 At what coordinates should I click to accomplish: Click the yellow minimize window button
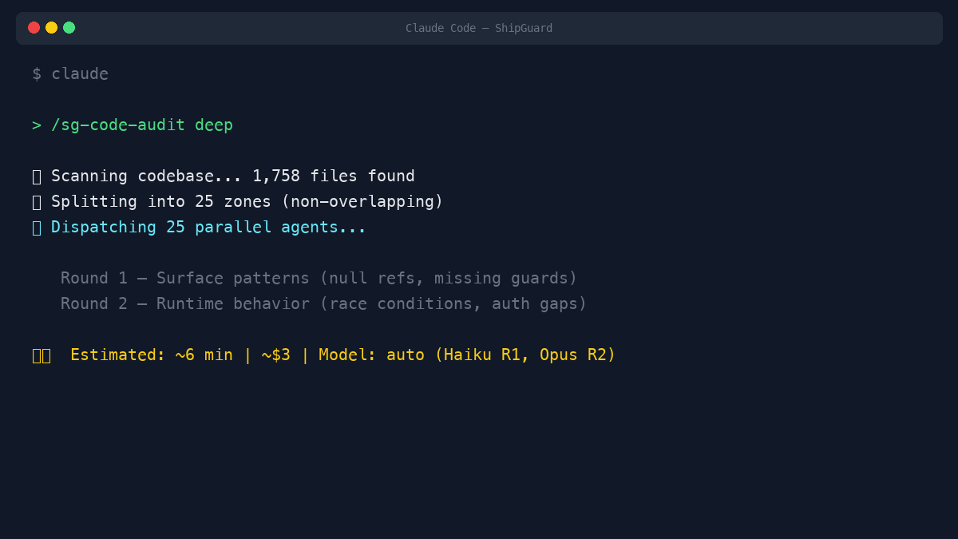(x=51, y=28)
